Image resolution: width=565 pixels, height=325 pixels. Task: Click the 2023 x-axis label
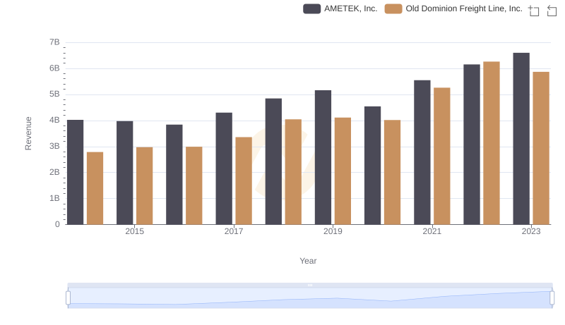pyautogui.click(x=531, y=231)
